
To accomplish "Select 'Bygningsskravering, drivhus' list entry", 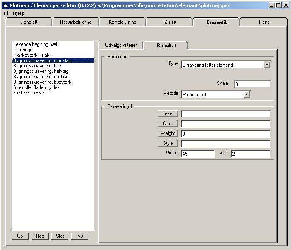I will (x=53, y=77).
